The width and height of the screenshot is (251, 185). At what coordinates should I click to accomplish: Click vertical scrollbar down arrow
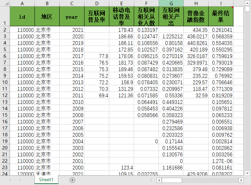(247, 173)
